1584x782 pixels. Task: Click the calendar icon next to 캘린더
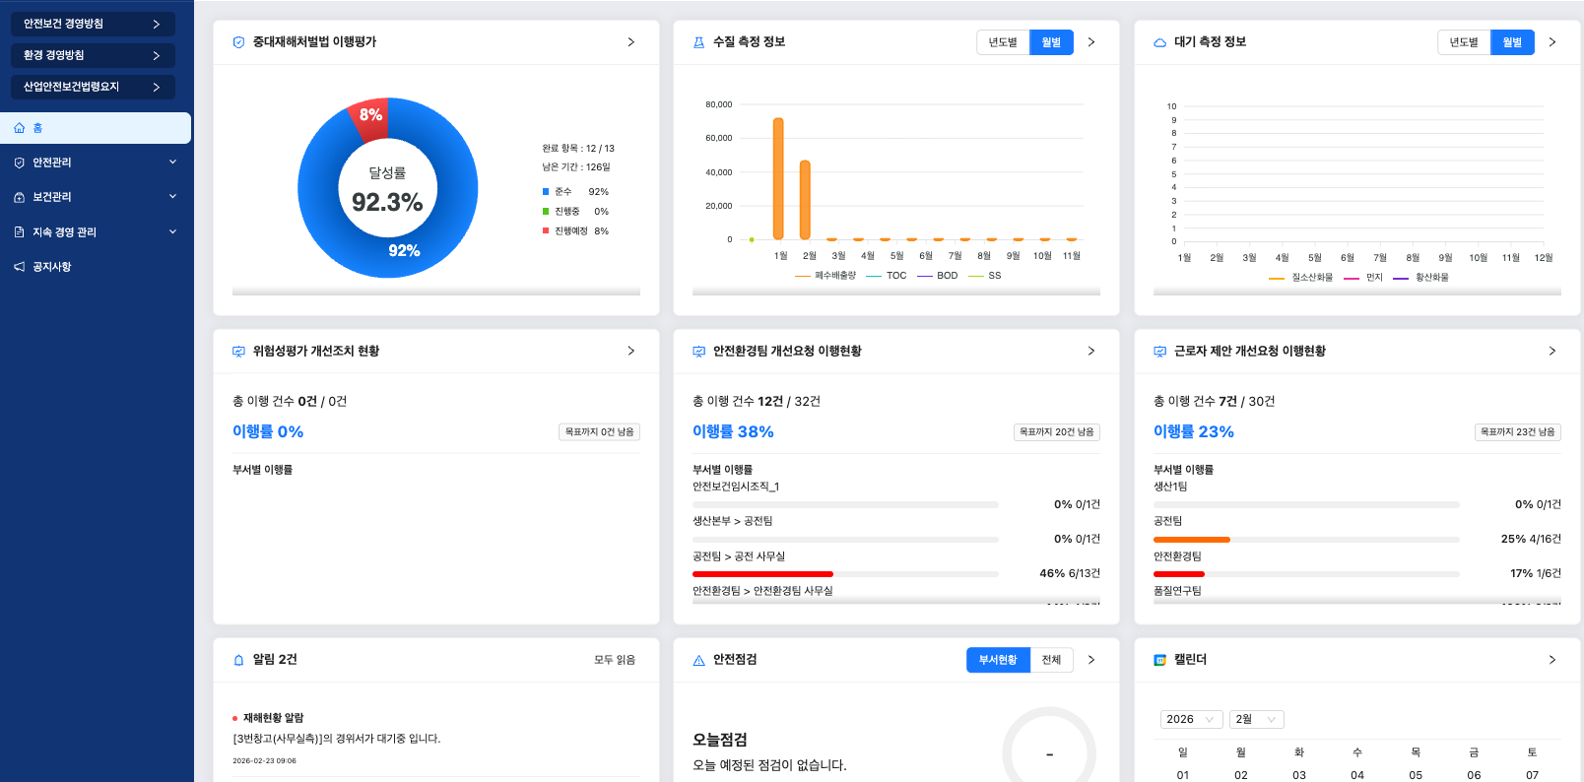(1159, 660)
